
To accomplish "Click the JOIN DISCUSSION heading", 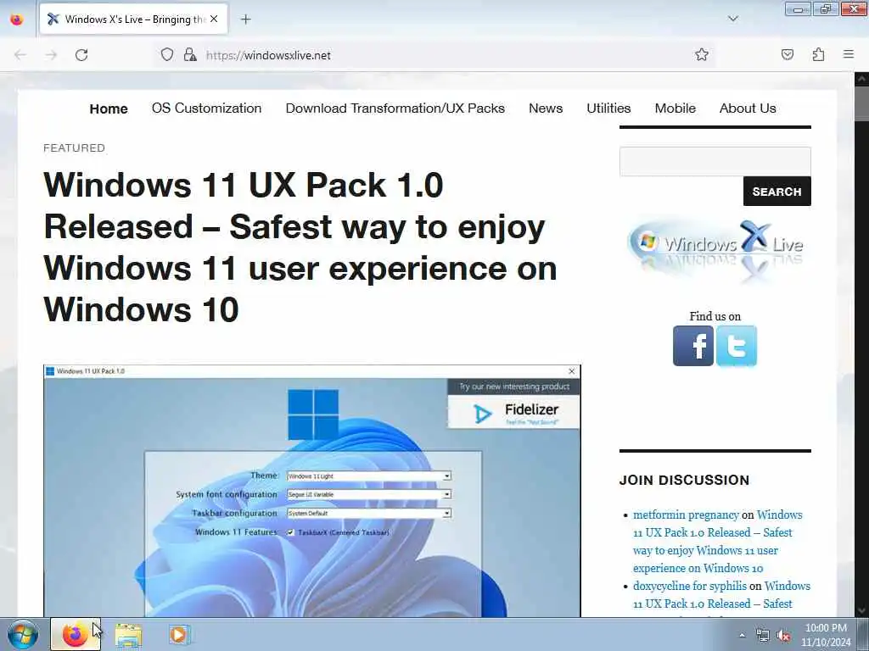I will click(684, 480).
